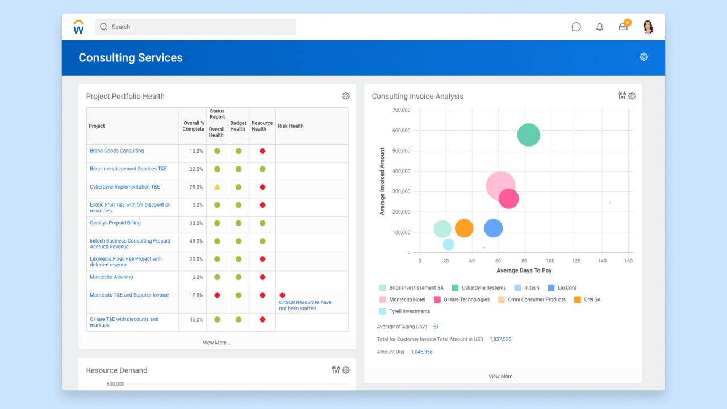727x409 pixels.
Task: Toggle O'Hare Technologies legend swatch
Action: tap(437, 299)
